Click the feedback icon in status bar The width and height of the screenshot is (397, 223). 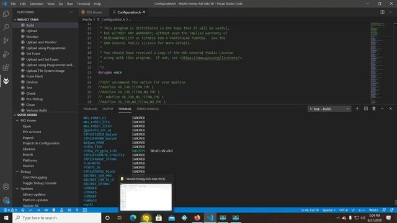[x=384, y=210]
